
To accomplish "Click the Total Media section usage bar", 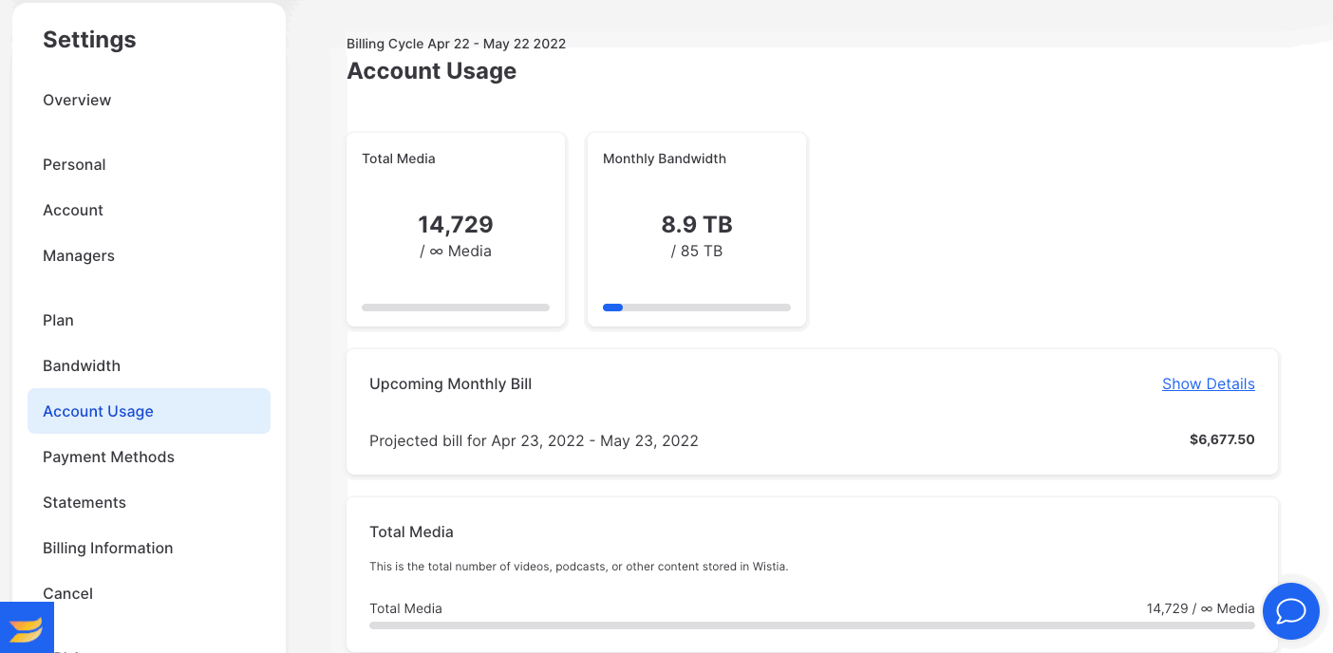I will 812,625.
